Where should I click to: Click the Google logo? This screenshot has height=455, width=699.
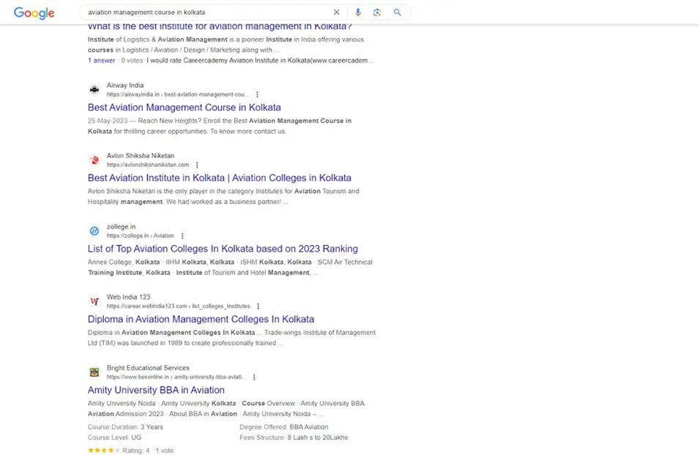(x=34, y=13)
